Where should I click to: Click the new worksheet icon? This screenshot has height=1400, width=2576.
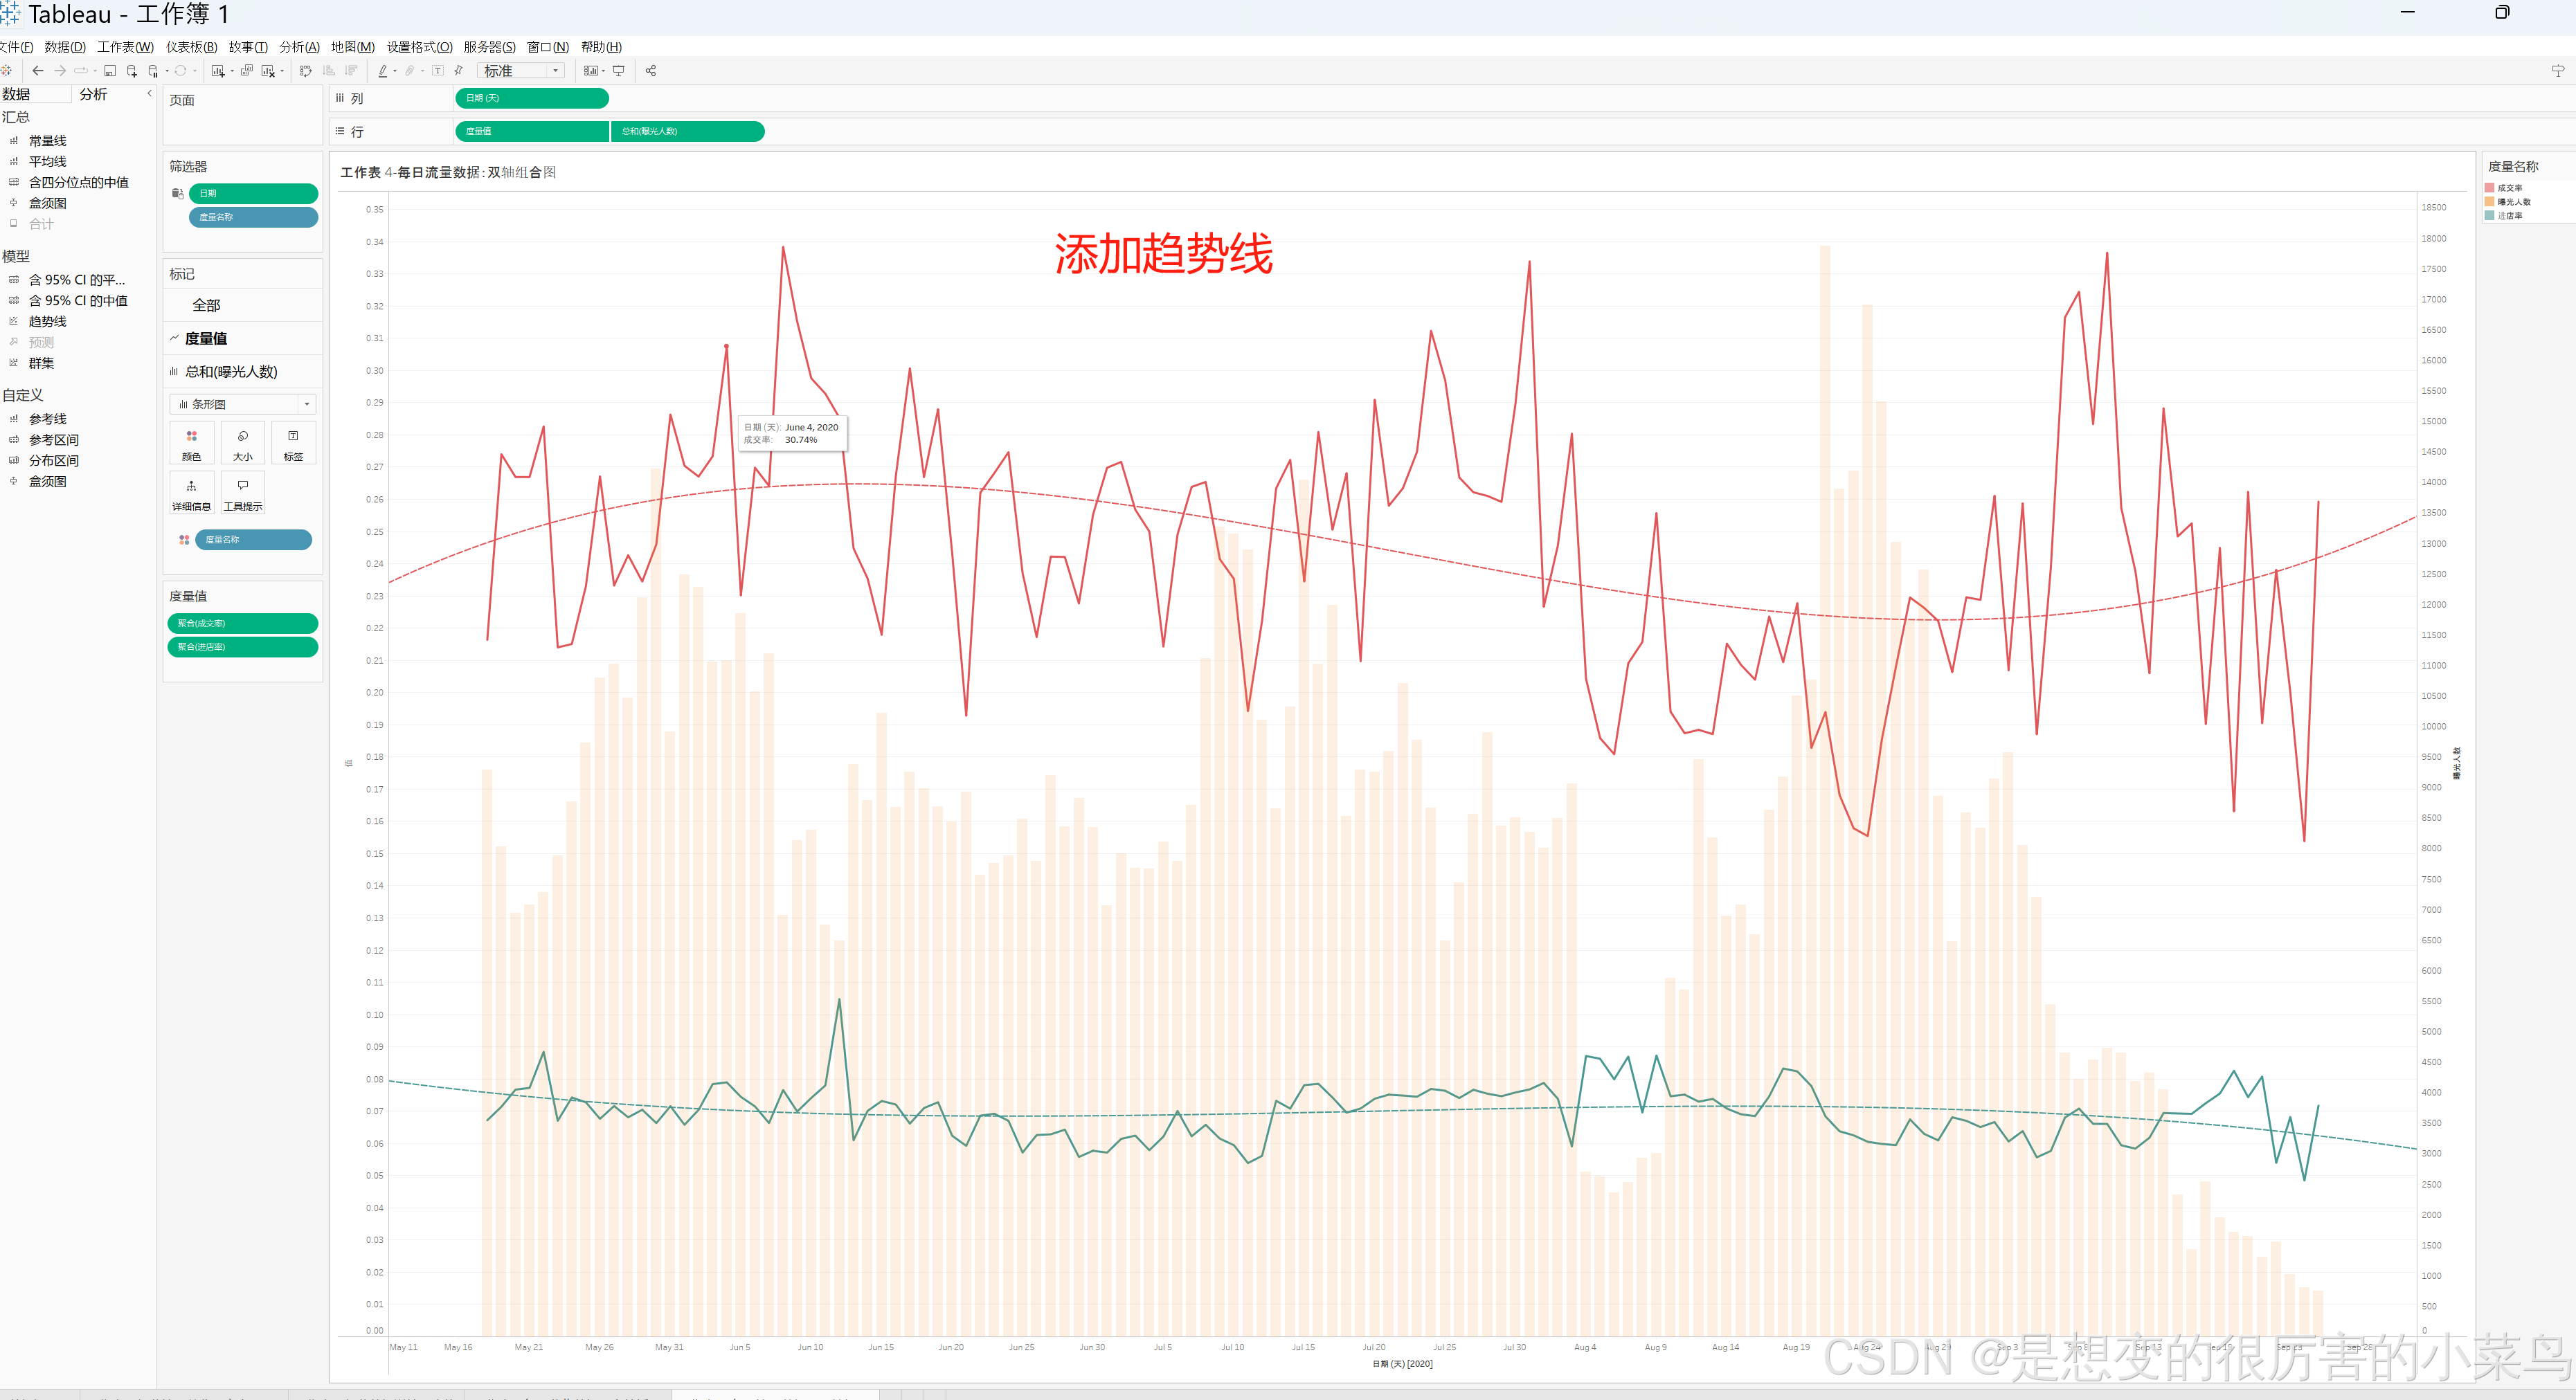pyautogui.click(x=218, y=71)
